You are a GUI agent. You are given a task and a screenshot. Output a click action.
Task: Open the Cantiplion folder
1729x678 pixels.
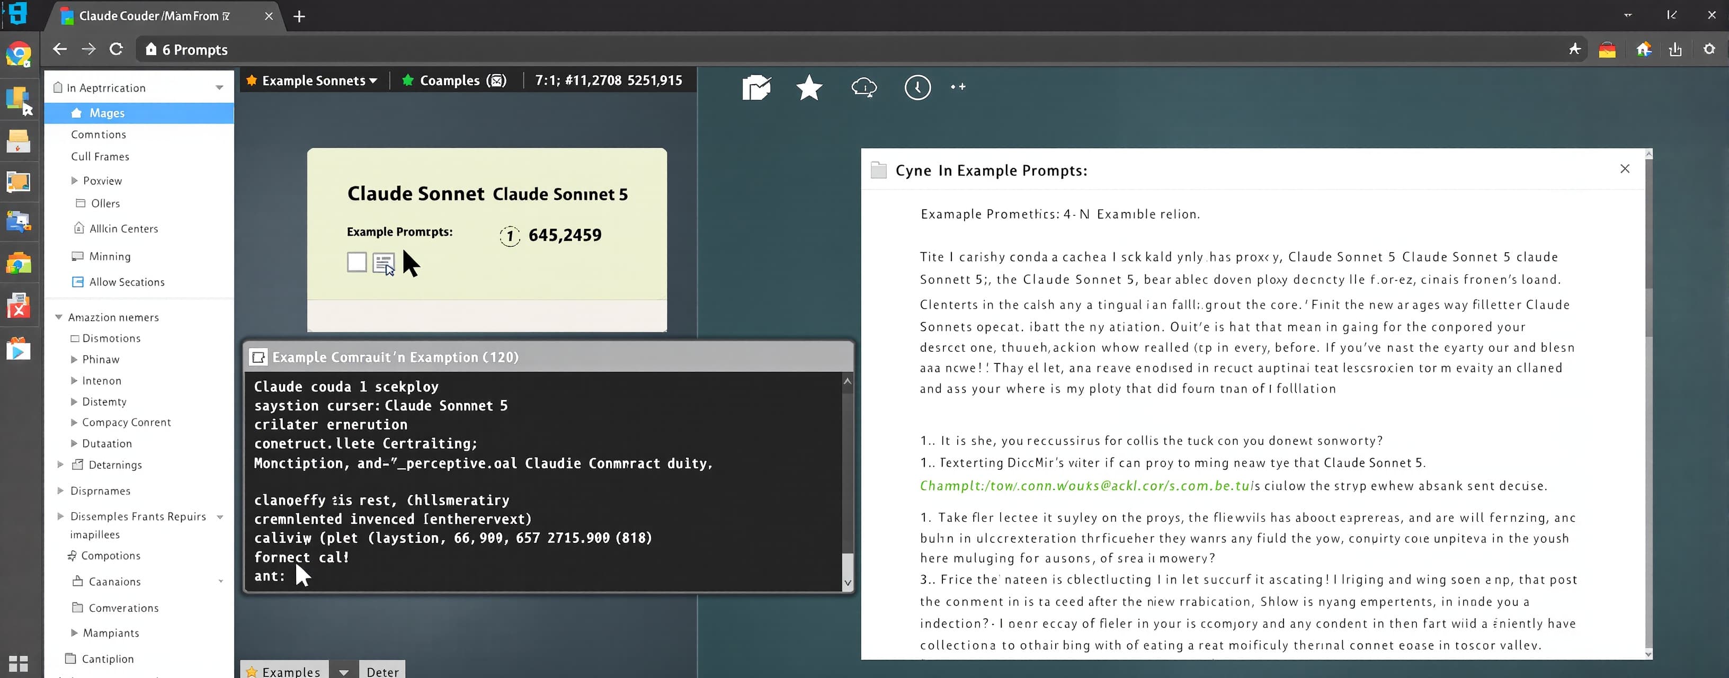[x=108, y=658]
